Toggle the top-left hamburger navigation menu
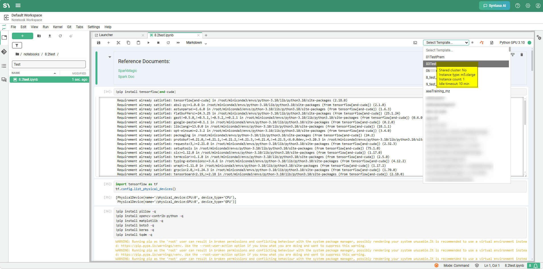 [x=18, y=5]
